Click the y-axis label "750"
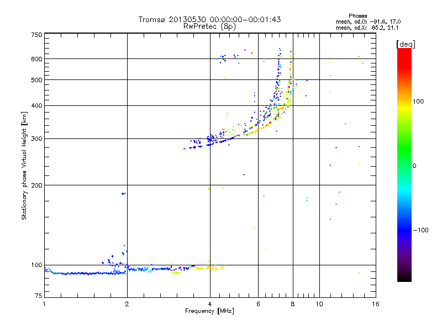442x331 pixels. (36, 35)
